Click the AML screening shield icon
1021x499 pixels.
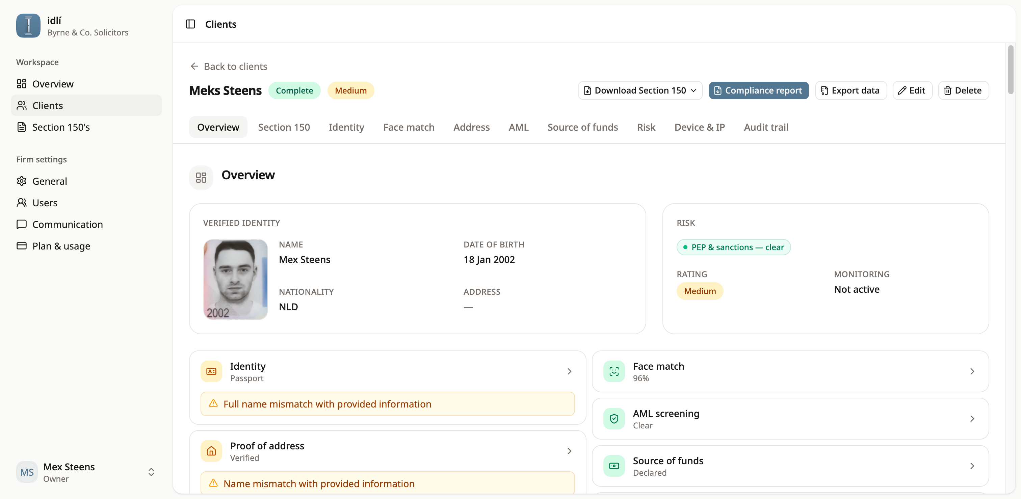614,419
